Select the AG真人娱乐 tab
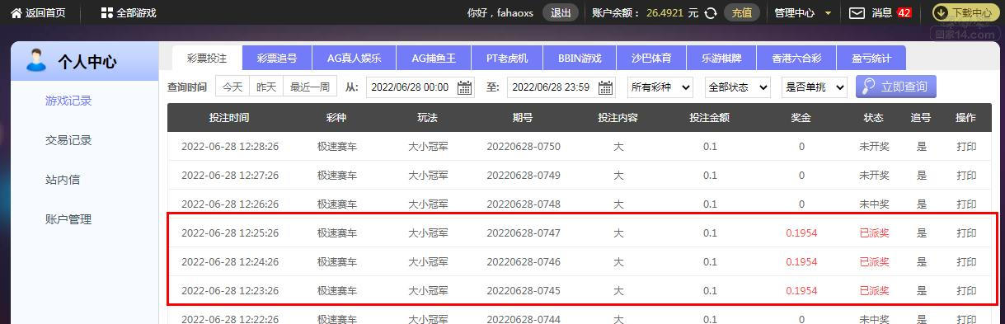 (354, 58)
